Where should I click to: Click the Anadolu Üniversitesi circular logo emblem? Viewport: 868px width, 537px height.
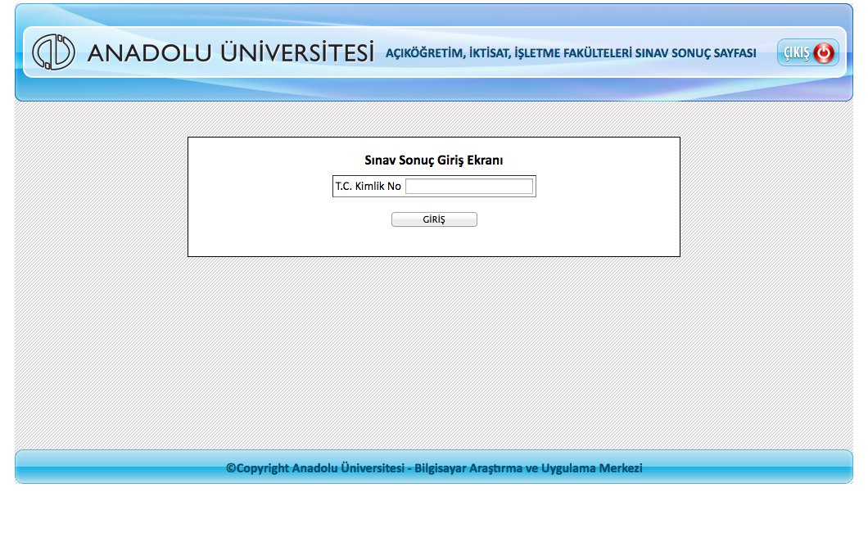point(53,52)
